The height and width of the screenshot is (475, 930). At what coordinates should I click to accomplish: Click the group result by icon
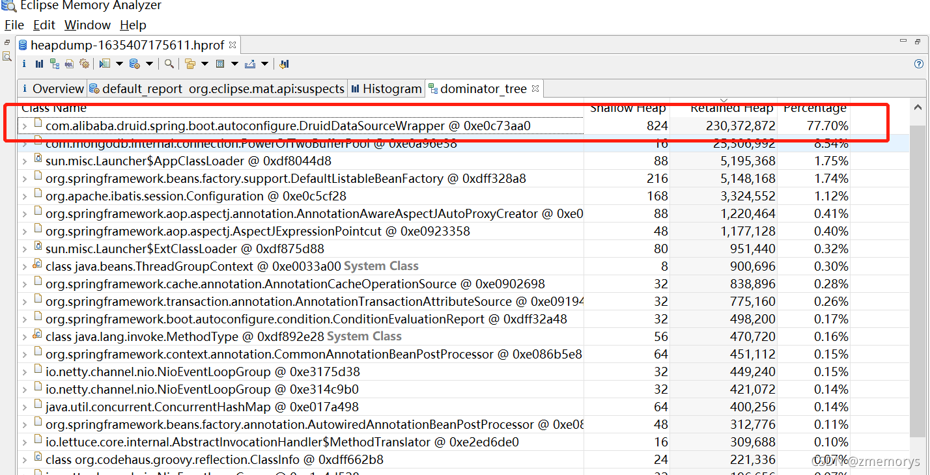click(190, 64)
